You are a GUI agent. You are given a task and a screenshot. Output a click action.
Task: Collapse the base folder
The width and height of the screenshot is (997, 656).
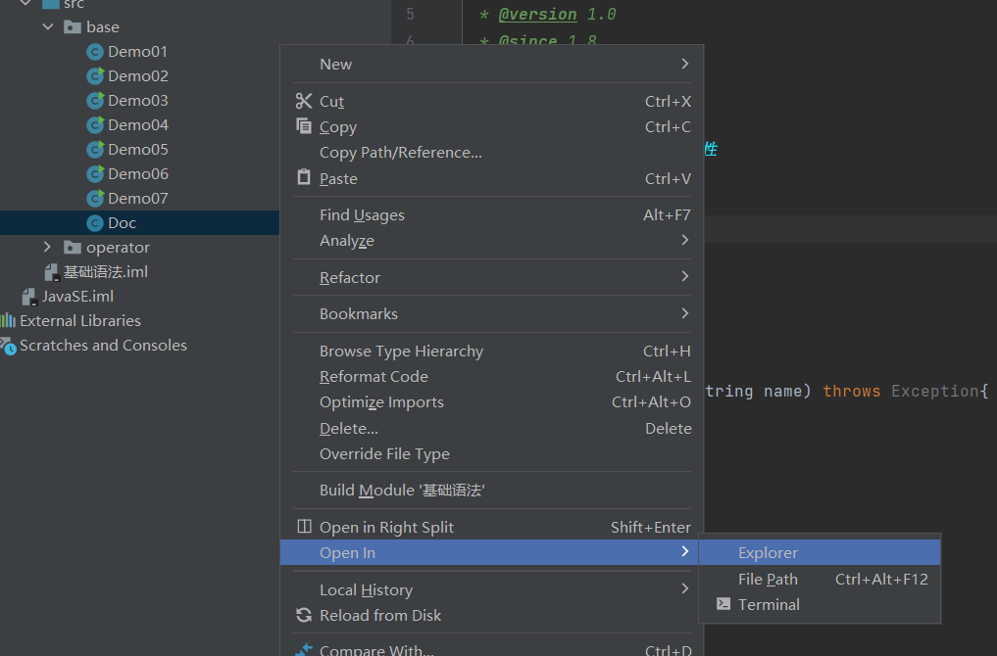point(47,27)
